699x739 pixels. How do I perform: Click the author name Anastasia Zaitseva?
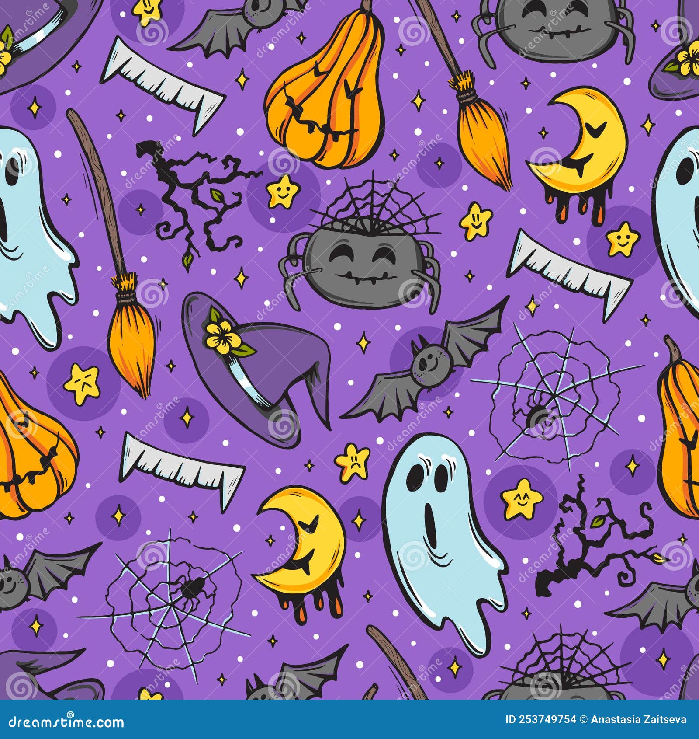(x=639, y=719)
